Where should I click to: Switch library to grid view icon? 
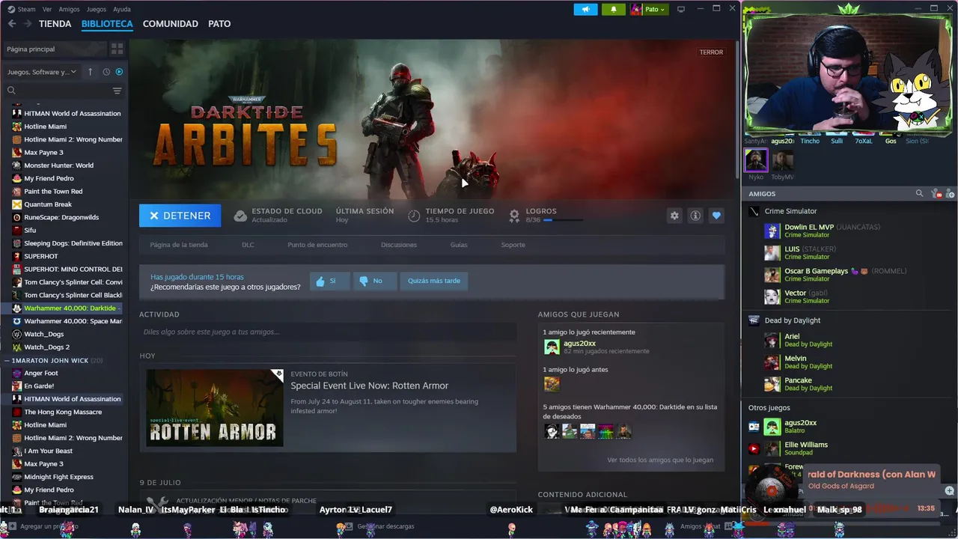click(117, 49)
